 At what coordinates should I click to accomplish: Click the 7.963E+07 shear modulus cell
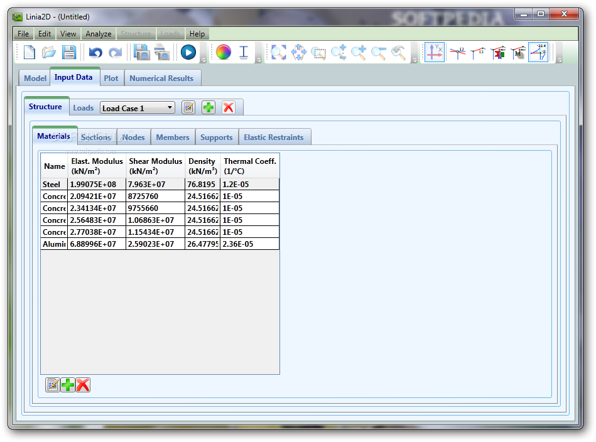[x=156, y=185]
